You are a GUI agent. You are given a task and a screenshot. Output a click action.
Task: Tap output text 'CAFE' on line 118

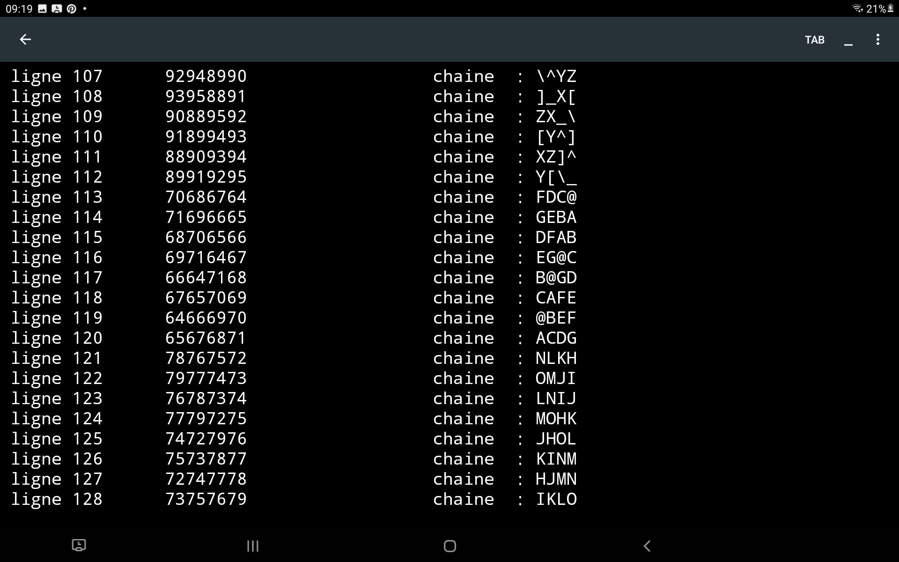(556, 298)
